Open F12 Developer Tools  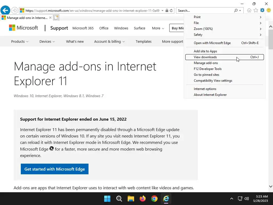pos(224,69)
